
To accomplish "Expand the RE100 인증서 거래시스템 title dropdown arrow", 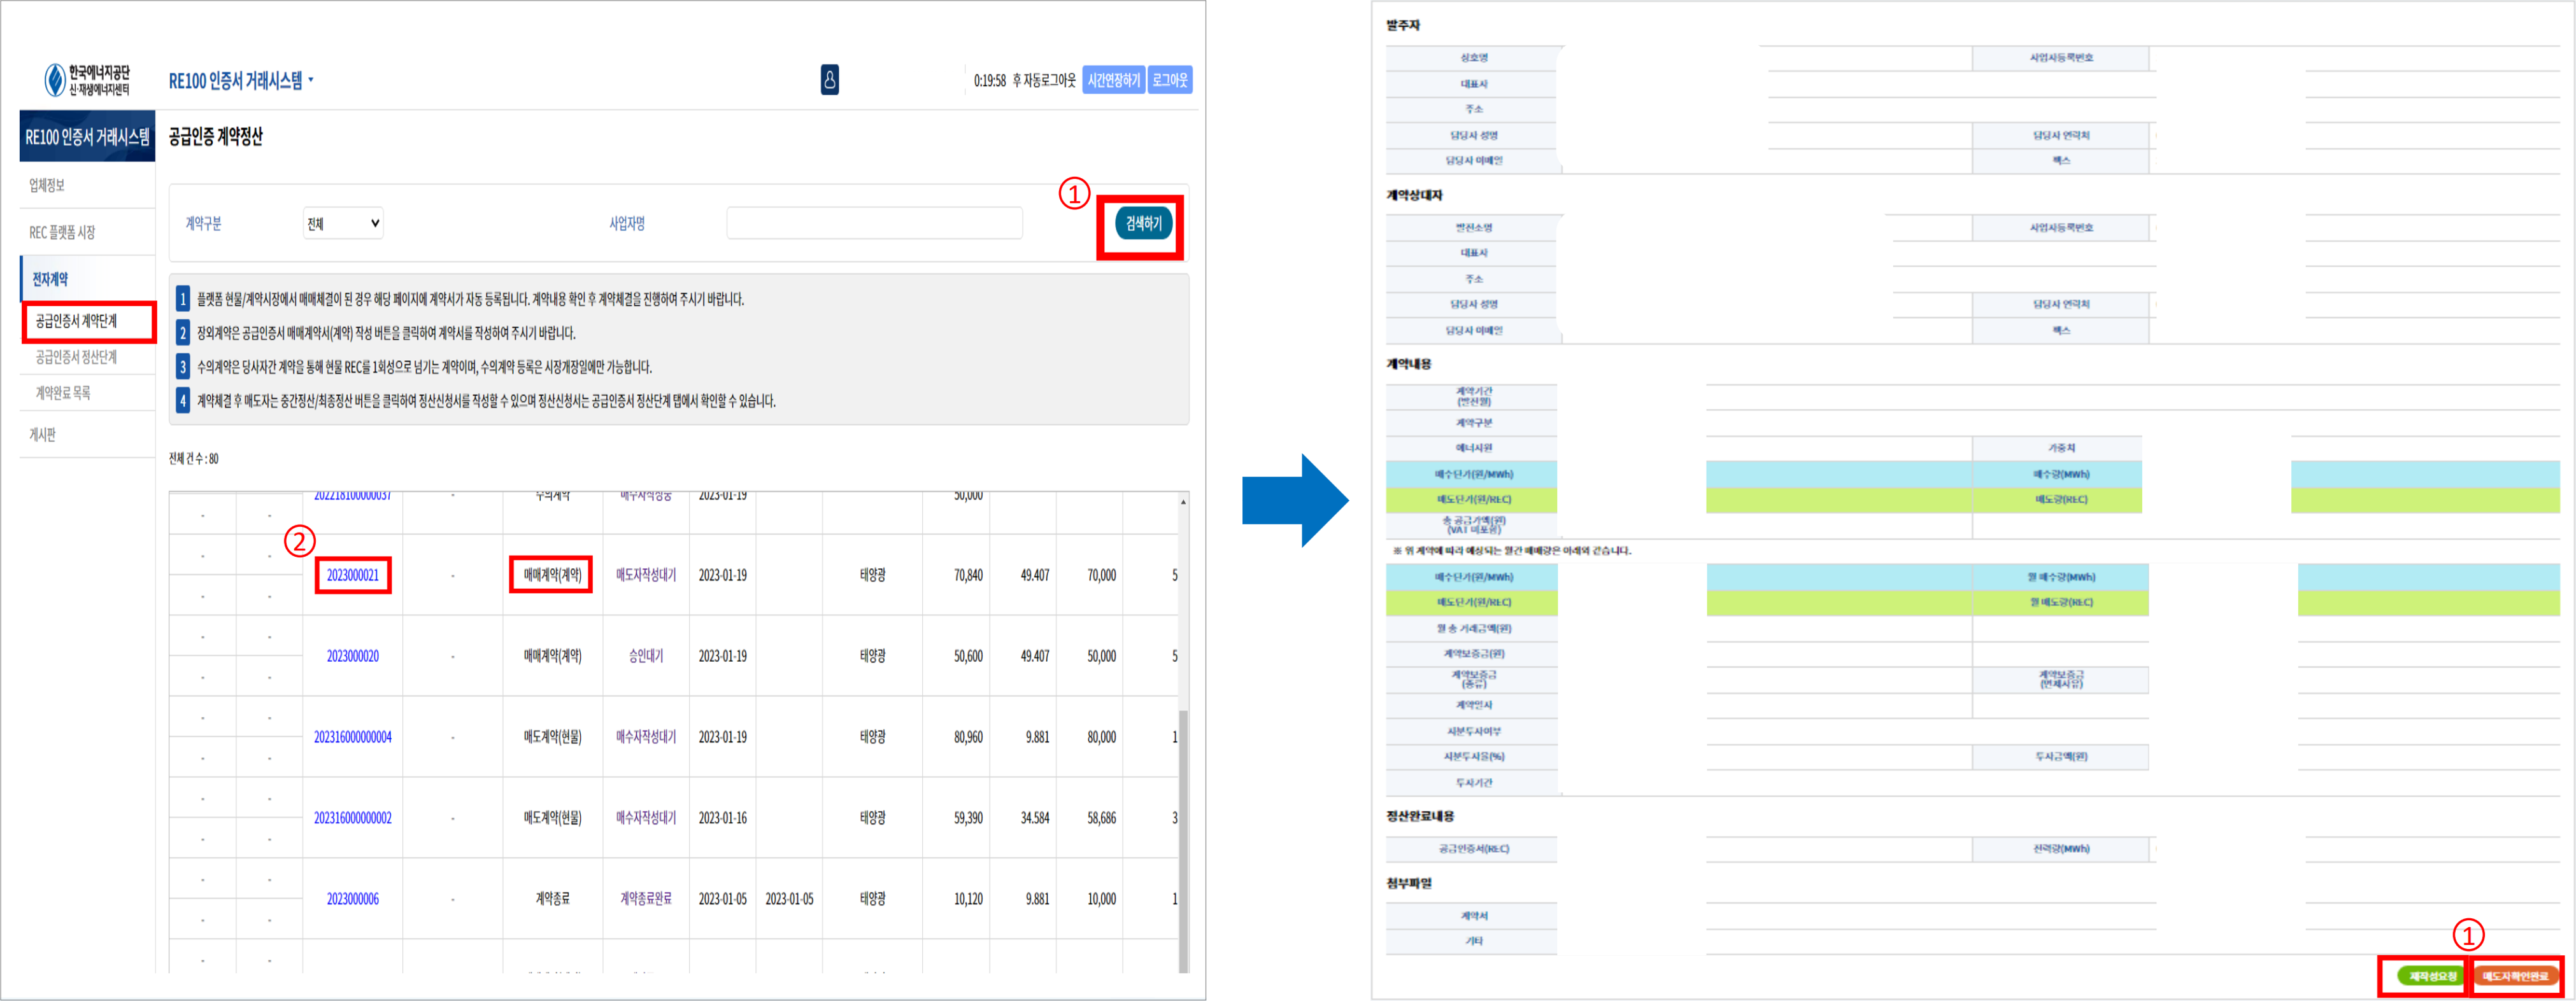I will pyautogui.click(x=311, y=80).
